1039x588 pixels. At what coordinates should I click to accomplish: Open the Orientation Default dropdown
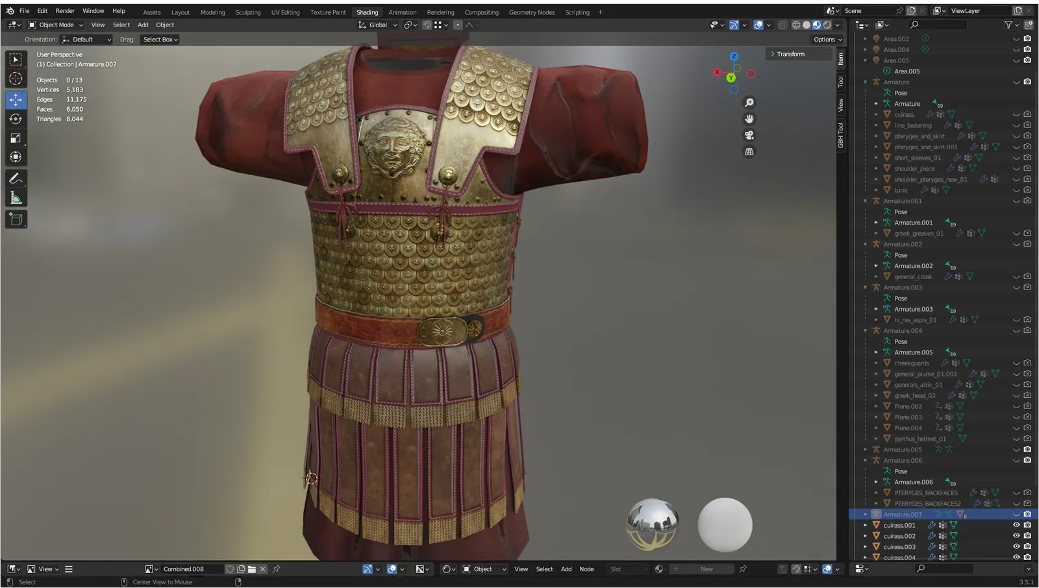tap(86, 40)
